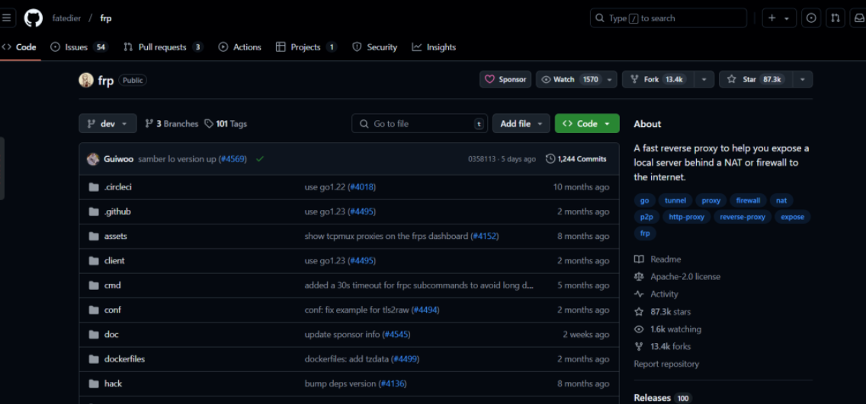Viewport: 866px width, 404px height.
Task: Open the doc folder
Action: click(x=111, y=335)
